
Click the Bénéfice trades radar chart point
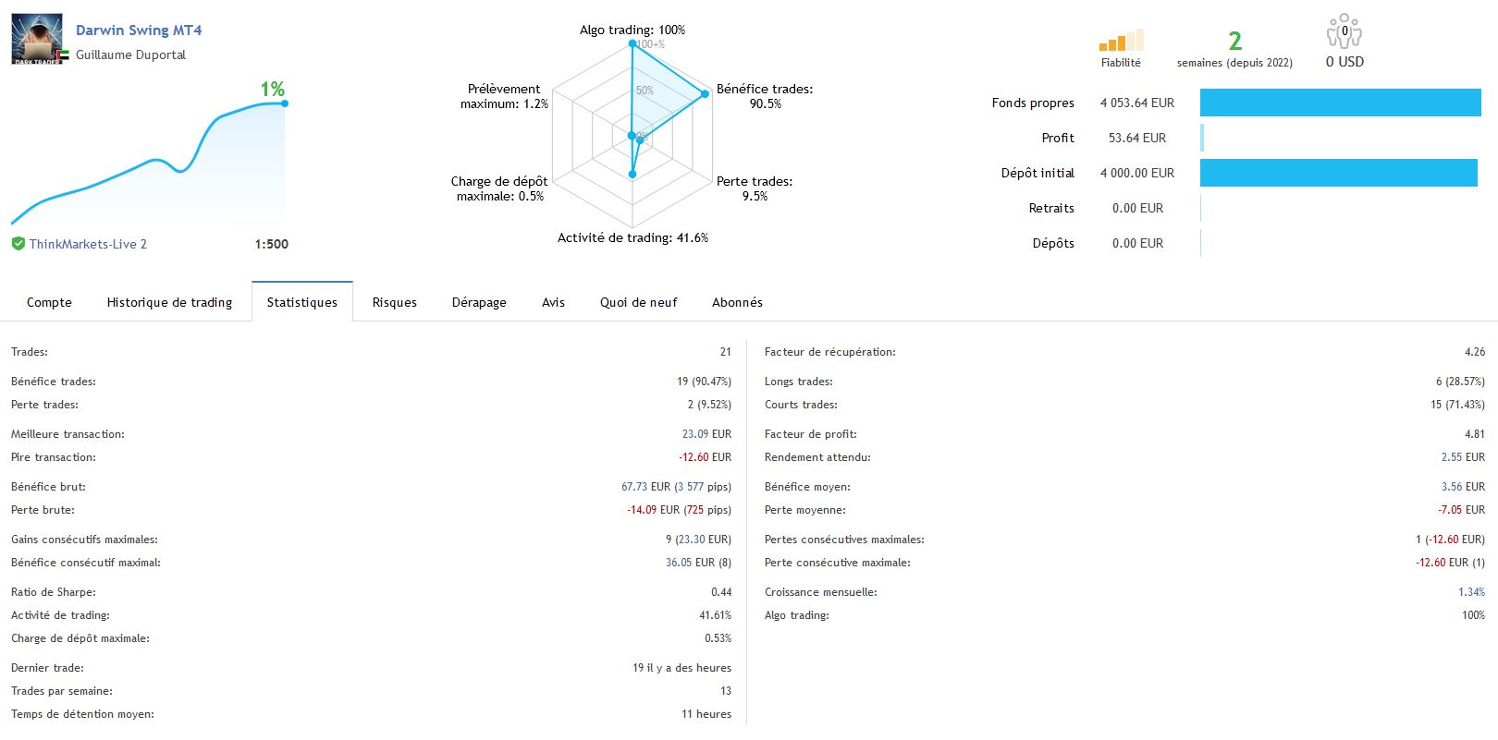point(705,94)
